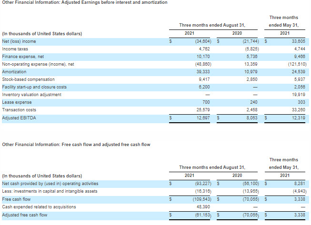This screenshot has width=311, height=225.
Task: Select the Amortization row label
Action: click(14, 72)
